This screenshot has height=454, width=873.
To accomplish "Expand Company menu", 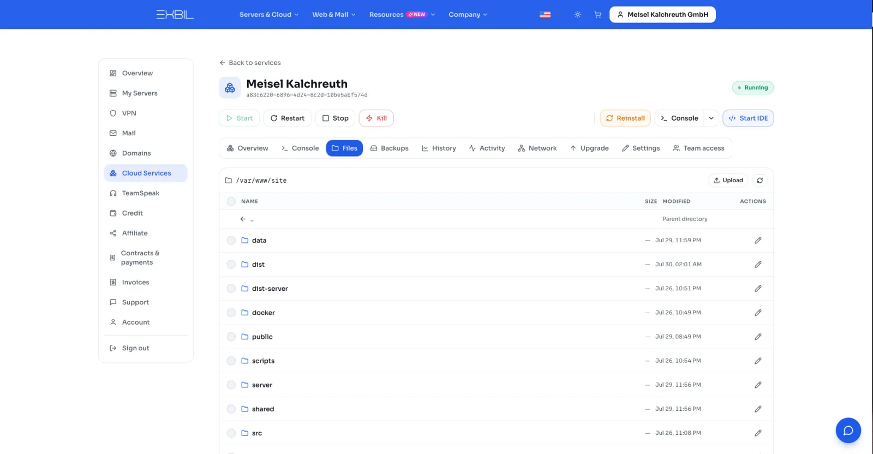I will pyautogui.click(x=468, y=15).
